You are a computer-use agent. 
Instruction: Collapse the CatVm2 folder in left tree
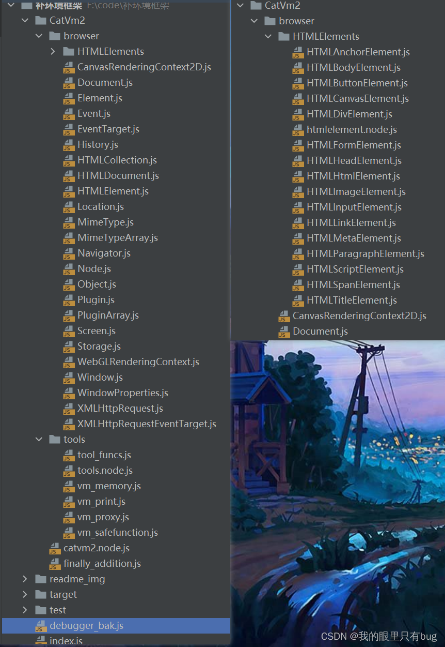(25, 21)
